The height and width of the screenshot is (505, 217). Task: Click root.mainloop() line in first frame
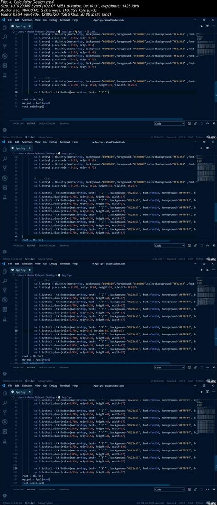tap(33, 106)
